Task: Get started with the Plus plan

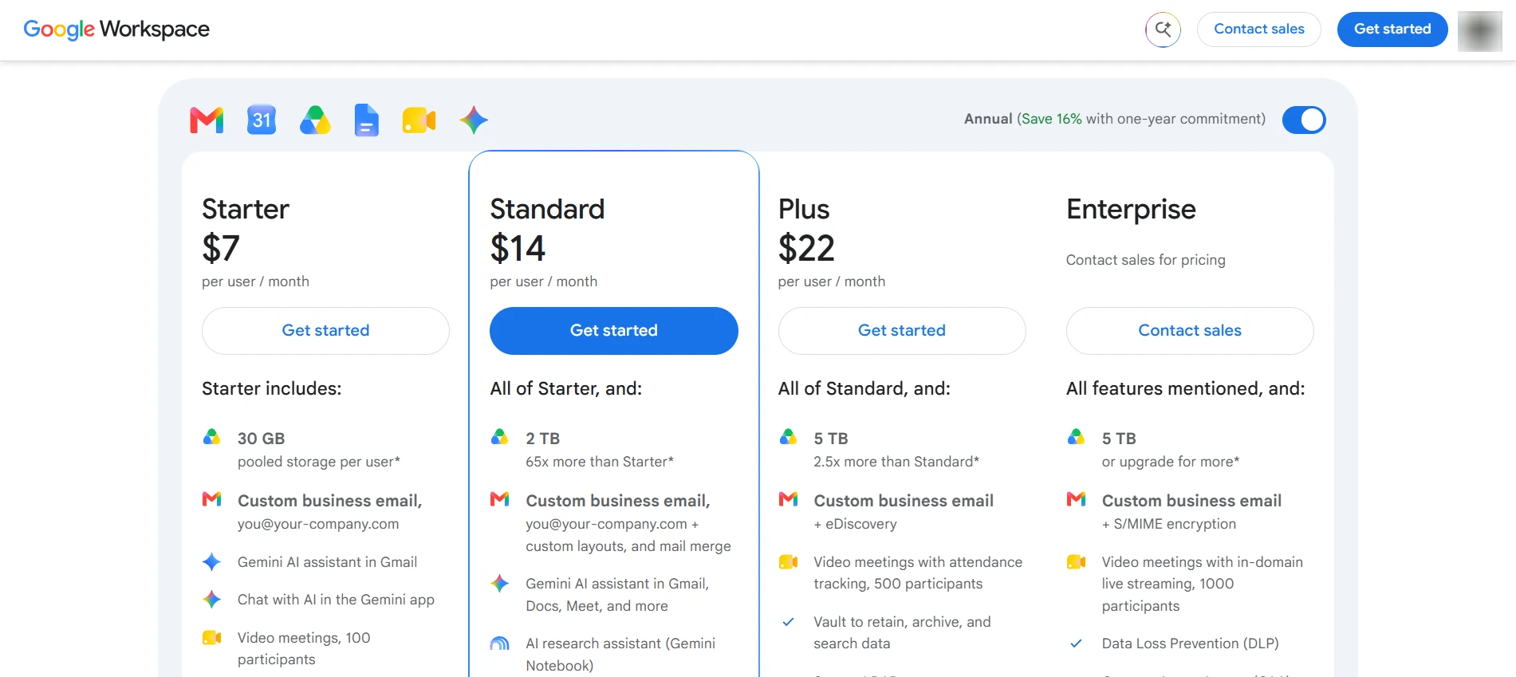Action: click(x=901, y=331)
